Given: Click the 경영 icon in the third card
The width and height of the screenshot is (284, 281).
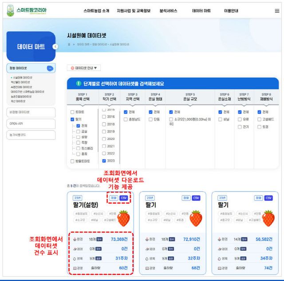Looking at the screenshot, I should pos(219,268).
